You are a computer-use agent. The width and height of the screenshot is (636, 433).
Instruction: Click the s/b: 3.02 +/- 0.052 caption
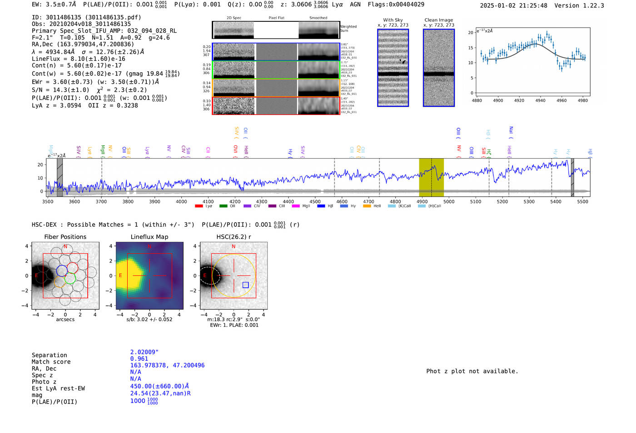point(149,319)
